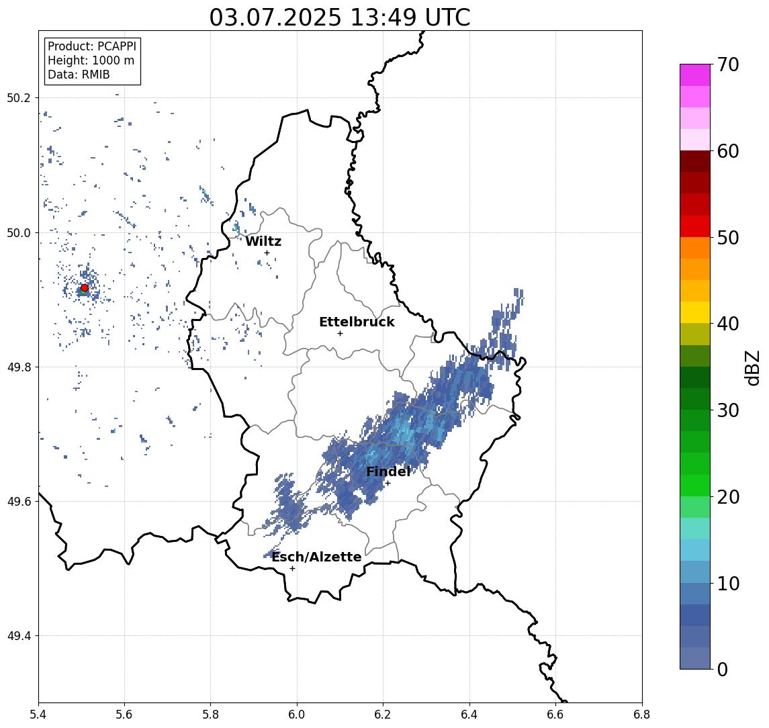Click the 'Data: RMIB' info line
The width and height of the screenshot is (769, 728).
click(79, 75)
